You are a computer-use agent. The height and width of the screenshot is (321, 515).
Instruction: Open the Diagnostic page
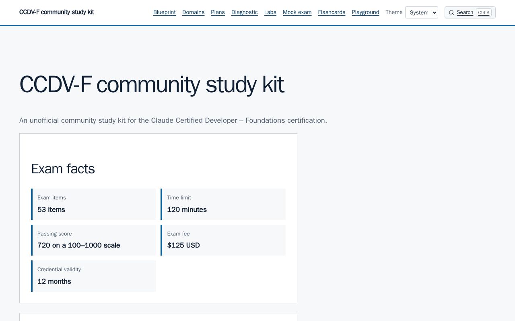(x=245, y=12)
